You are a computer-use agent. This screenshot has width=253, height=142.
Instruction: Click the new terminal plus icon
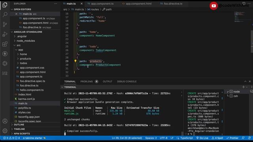click(244, 87)
